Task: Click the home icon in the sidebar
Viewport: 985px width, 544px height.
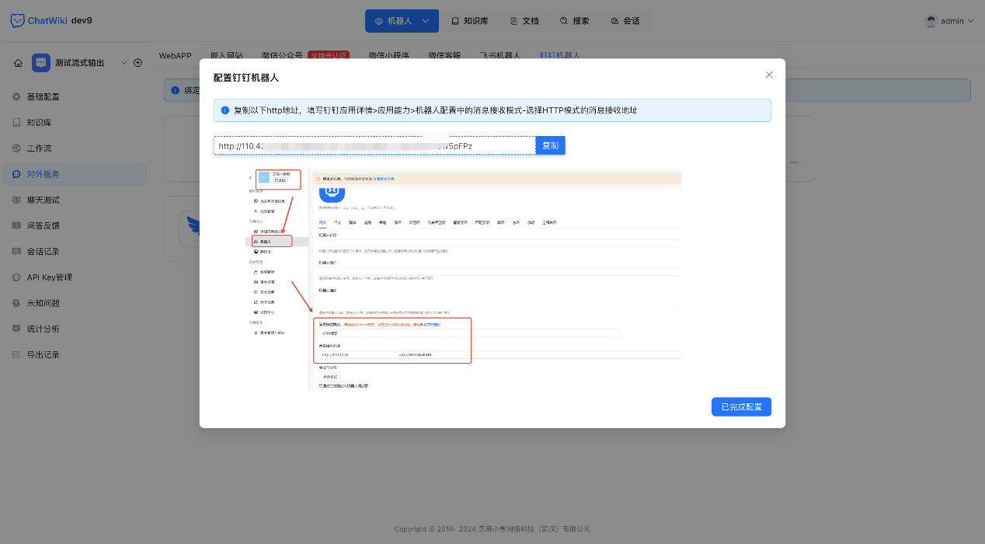Action: pos(18,63)
